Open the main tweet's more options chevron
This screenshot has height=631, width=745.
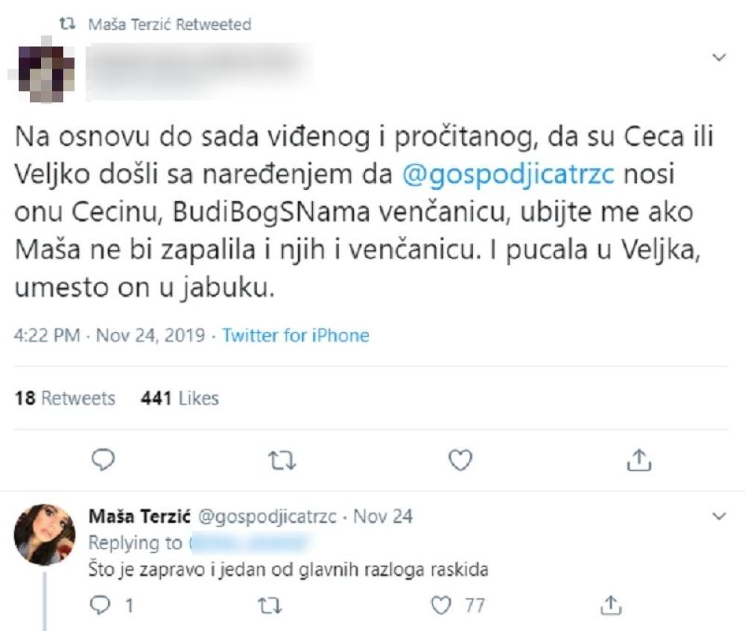720,57
